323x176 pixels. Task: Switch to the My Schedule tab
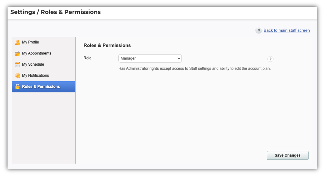[44, 65]
